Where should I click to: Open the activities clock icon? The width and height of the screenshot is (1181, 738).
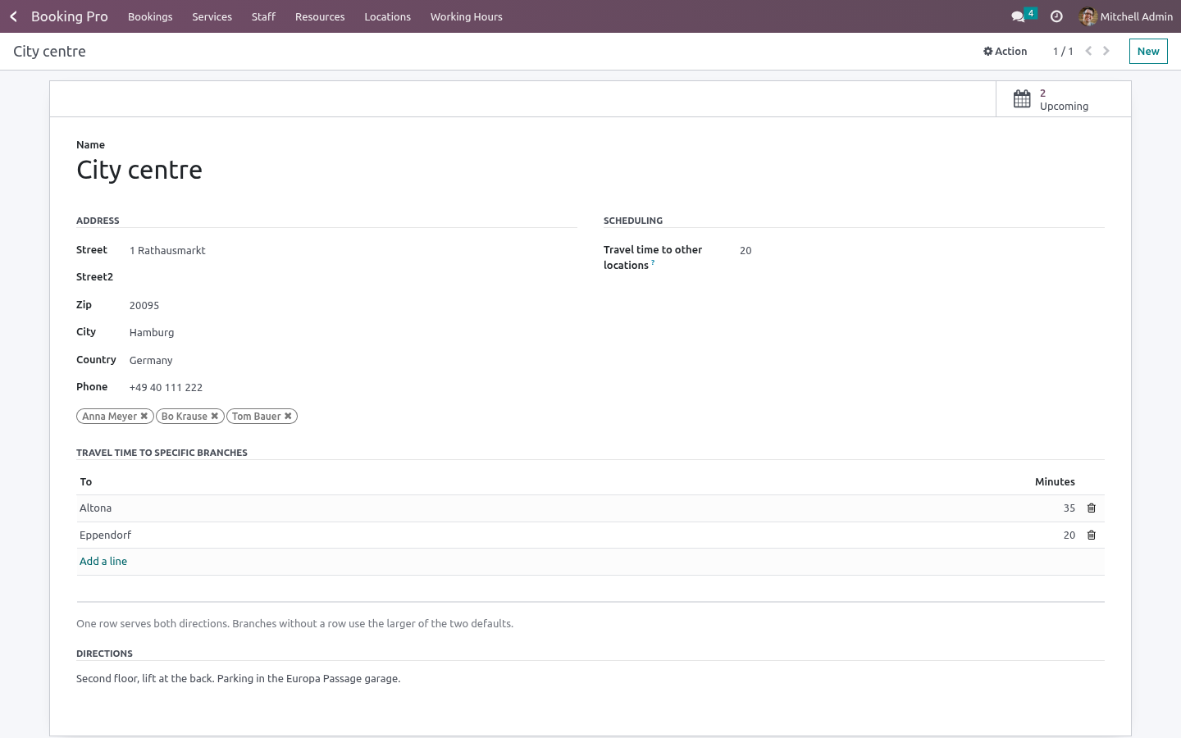pos(1056,16)
